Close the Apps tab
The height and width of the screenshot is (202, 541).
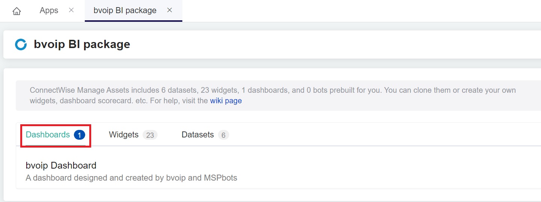click(71, 11)
